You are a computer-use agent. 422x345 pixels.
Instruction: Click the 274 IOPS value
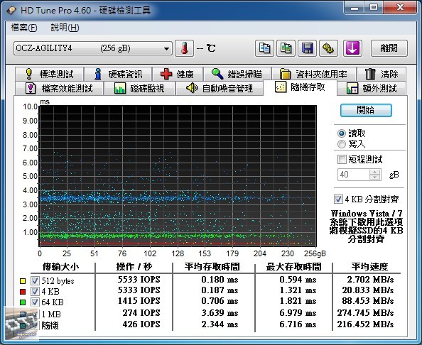point(141,313)
